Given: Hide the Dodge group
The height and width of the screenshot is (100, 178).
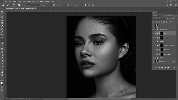Looking at the screenshot, I should pyautogui.click(x=153, y=38).
